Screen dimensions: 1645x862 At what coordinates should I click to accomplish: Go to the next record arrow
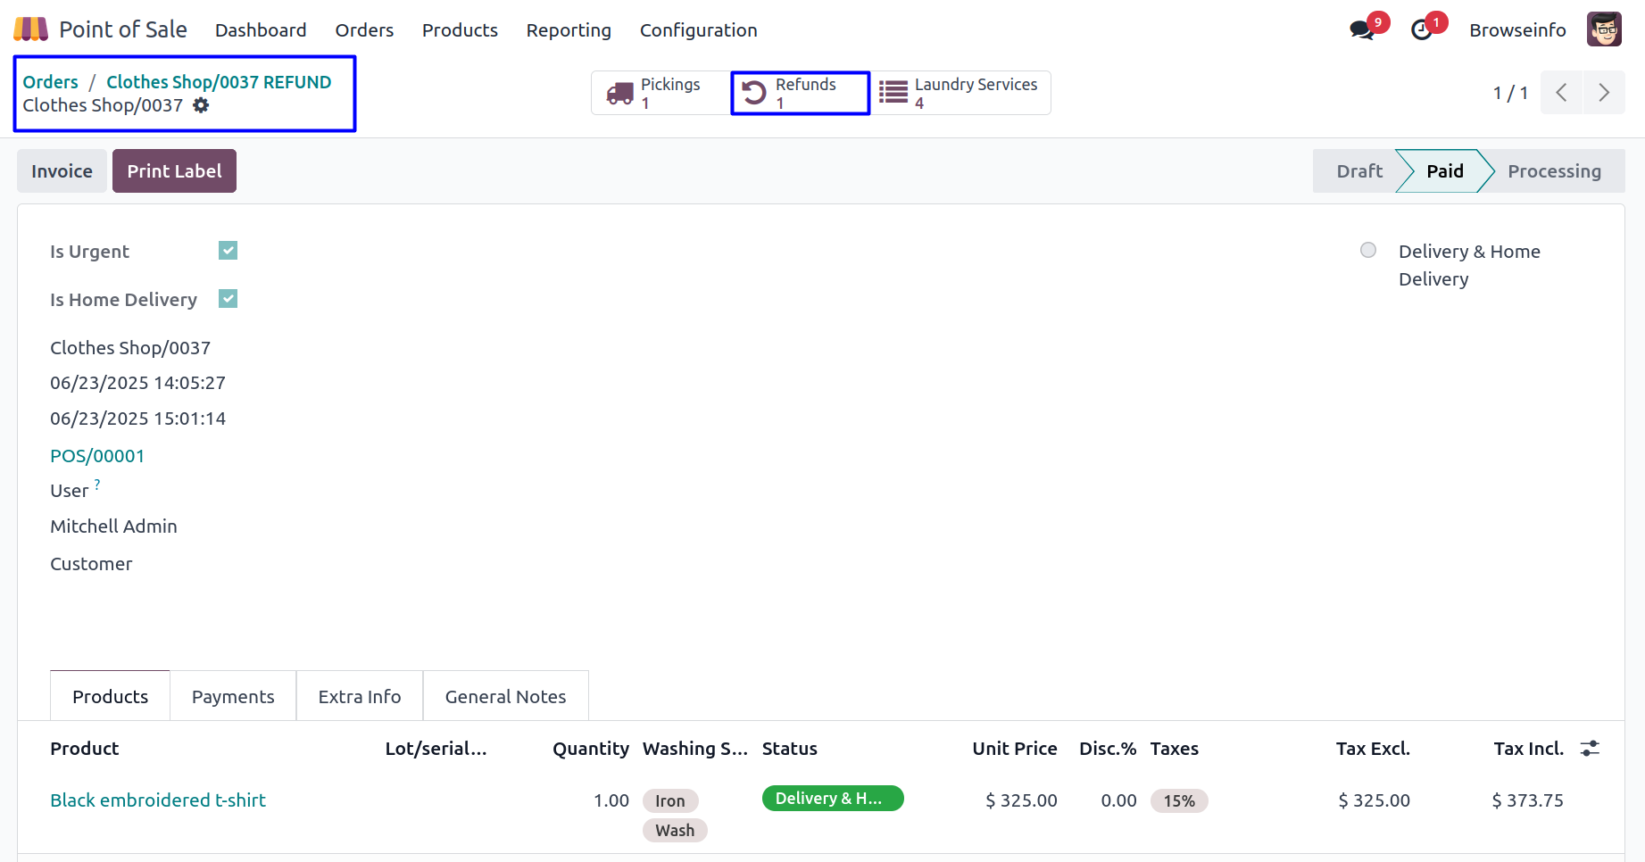(1604, 93)
